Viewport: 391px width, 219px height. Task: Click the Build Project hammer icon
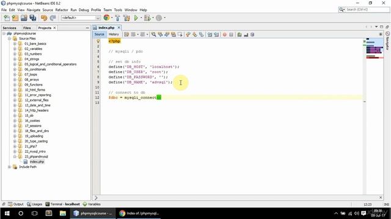pyautogui.click(x=117, y=18)
